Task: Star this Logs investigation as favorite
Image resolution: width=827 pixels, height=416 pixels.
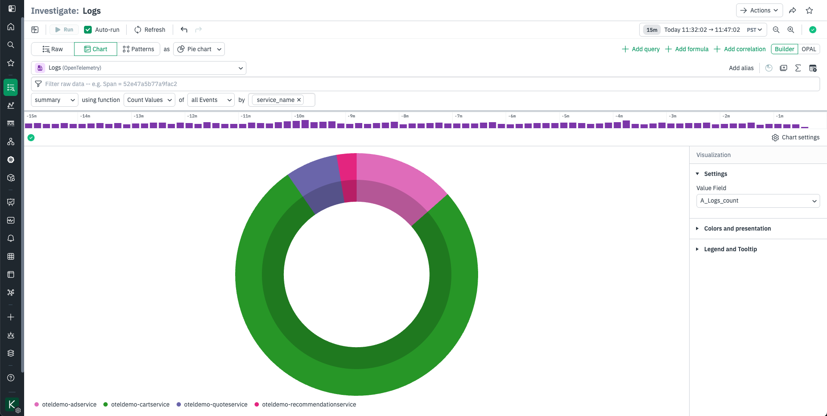Action: point(809,10)
